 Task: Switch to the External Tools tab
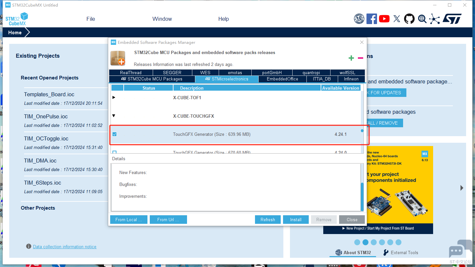[x=400, y=252]
